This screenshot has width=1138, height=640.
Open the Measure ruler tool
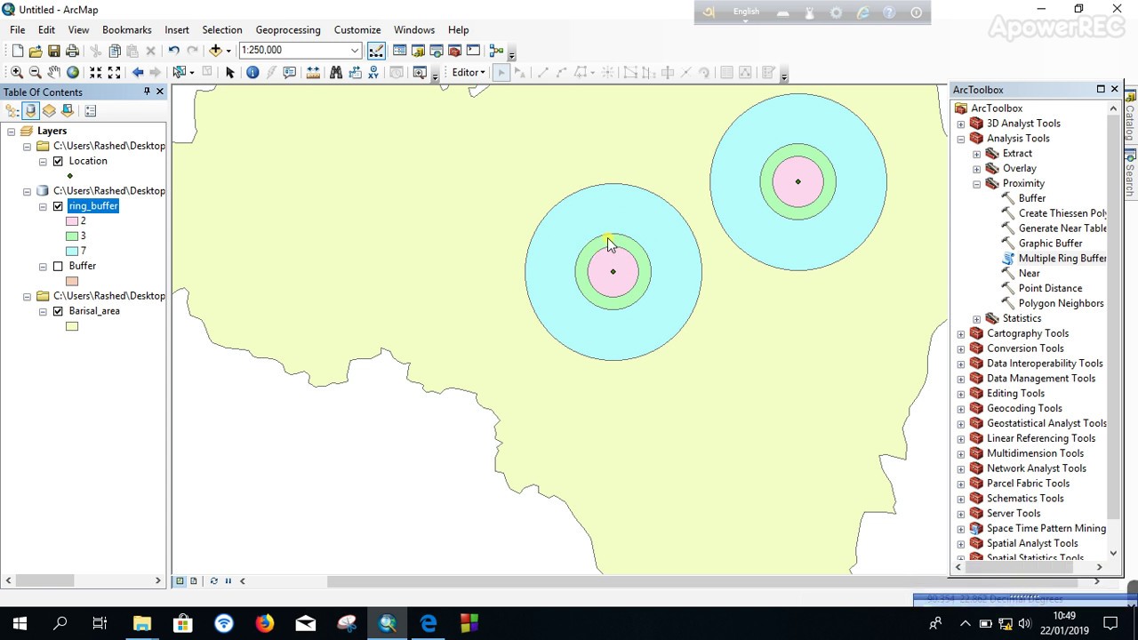(x=313, y=73)
